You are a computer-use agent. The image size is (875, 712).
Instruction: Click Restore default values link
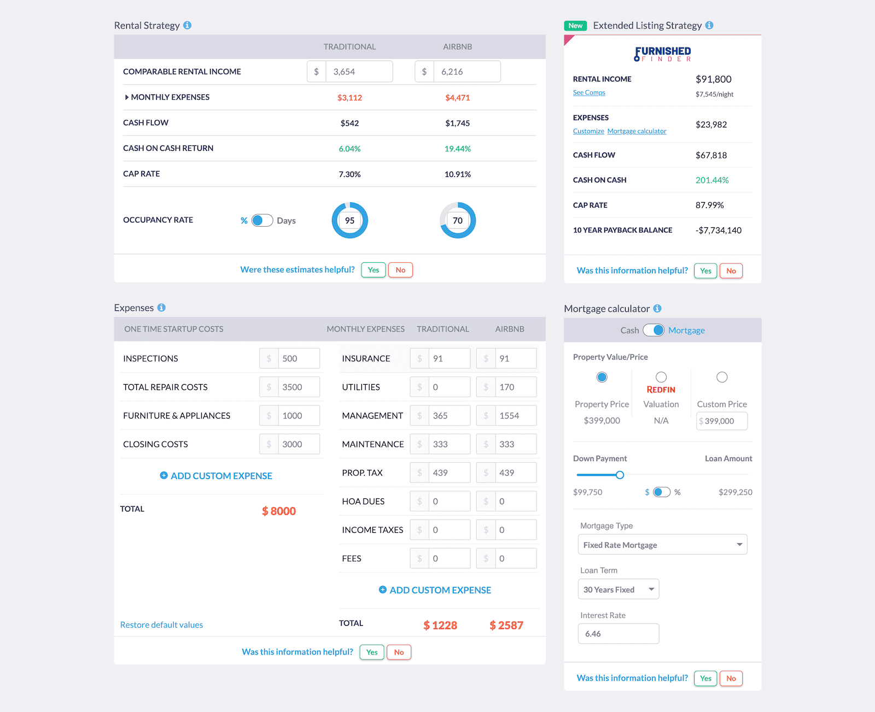click(161, 625)
